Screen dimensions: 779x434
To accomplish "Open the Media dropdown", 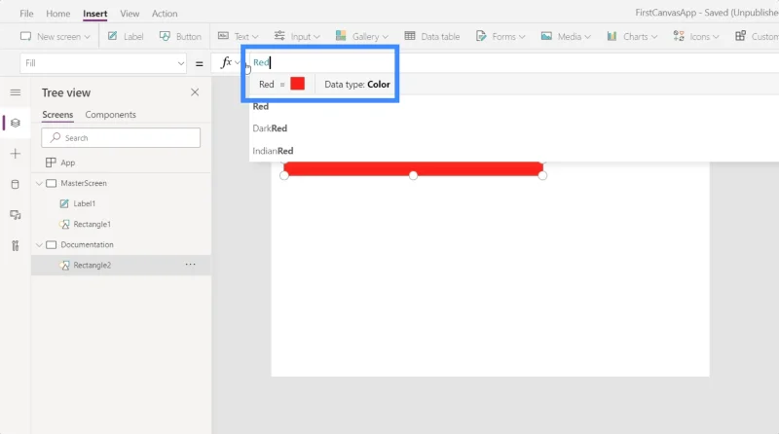I will (566, 36).
